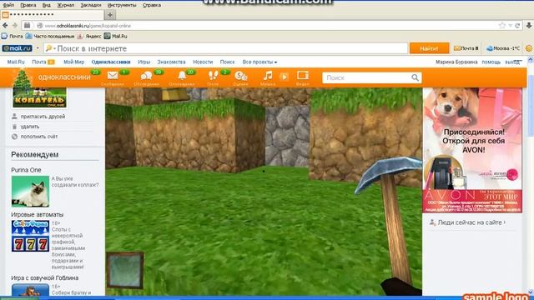
Task: Select the current browser tab
Action: (x=52, y=15)
